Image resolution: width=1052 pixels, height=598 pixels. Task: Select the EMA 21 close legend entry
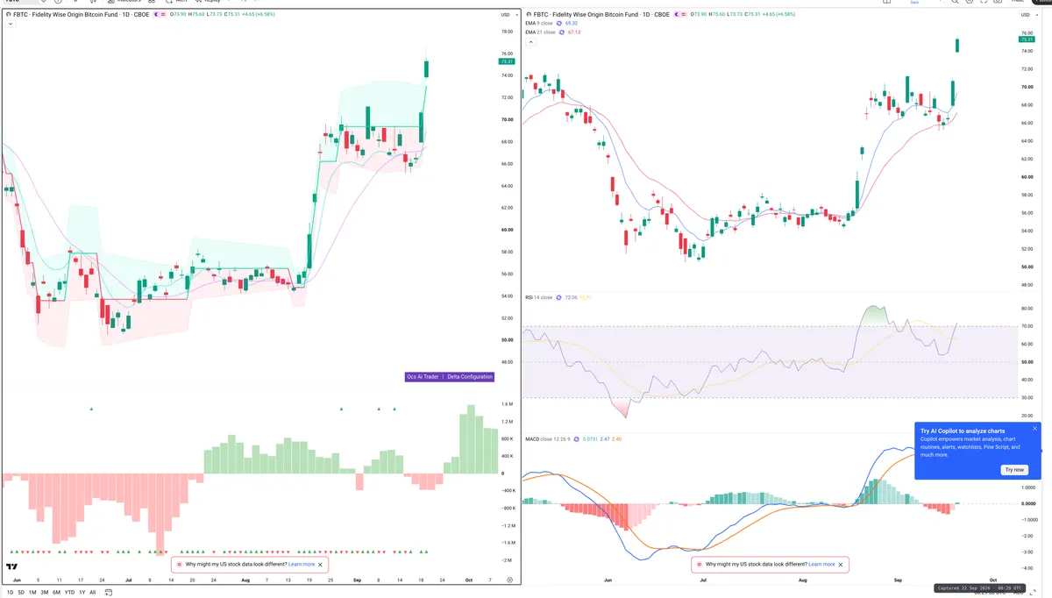(541, 32)
